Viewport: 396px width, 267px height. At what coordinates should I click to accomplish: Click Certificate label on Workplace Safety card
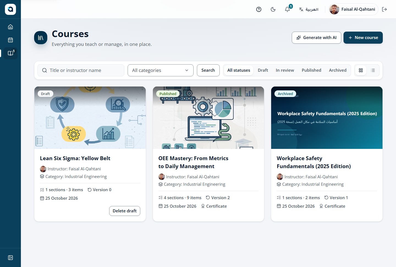[x=332, y=206]
